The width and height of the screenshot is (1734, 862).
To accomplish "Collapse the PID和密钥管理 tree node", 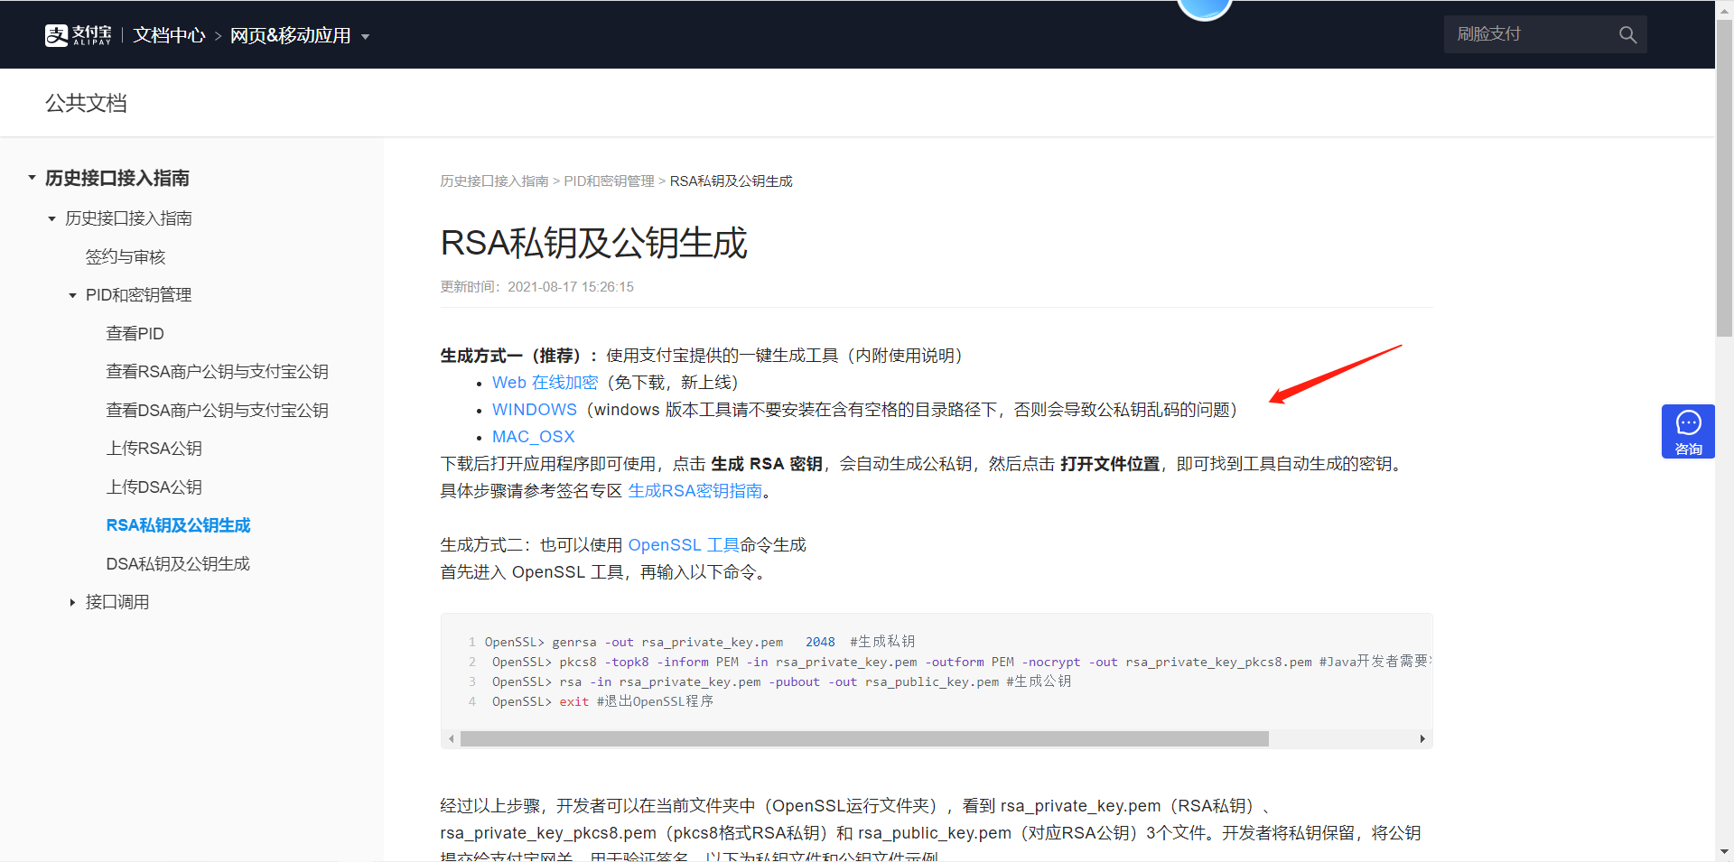I will [72, 295].
